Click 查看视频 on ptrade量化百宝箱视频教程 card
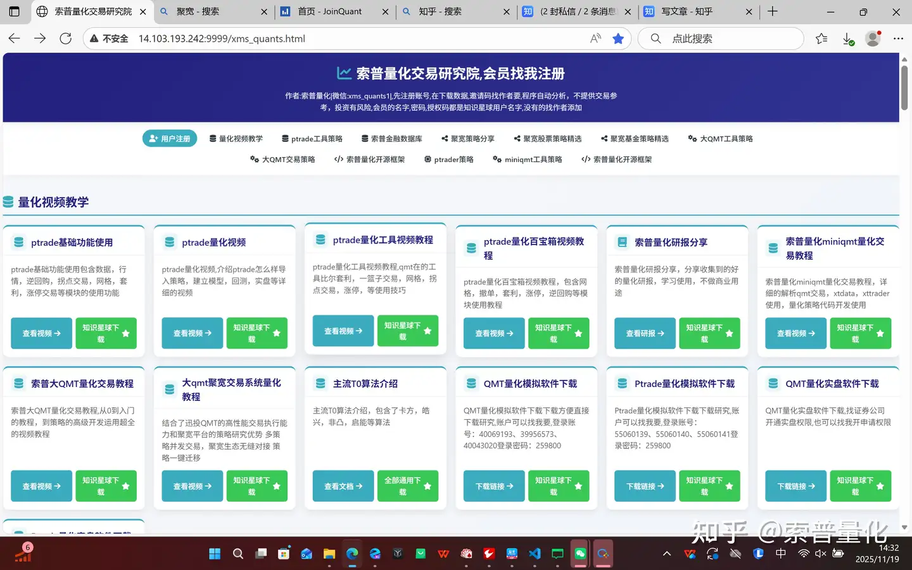 click(x=494, y=333)
